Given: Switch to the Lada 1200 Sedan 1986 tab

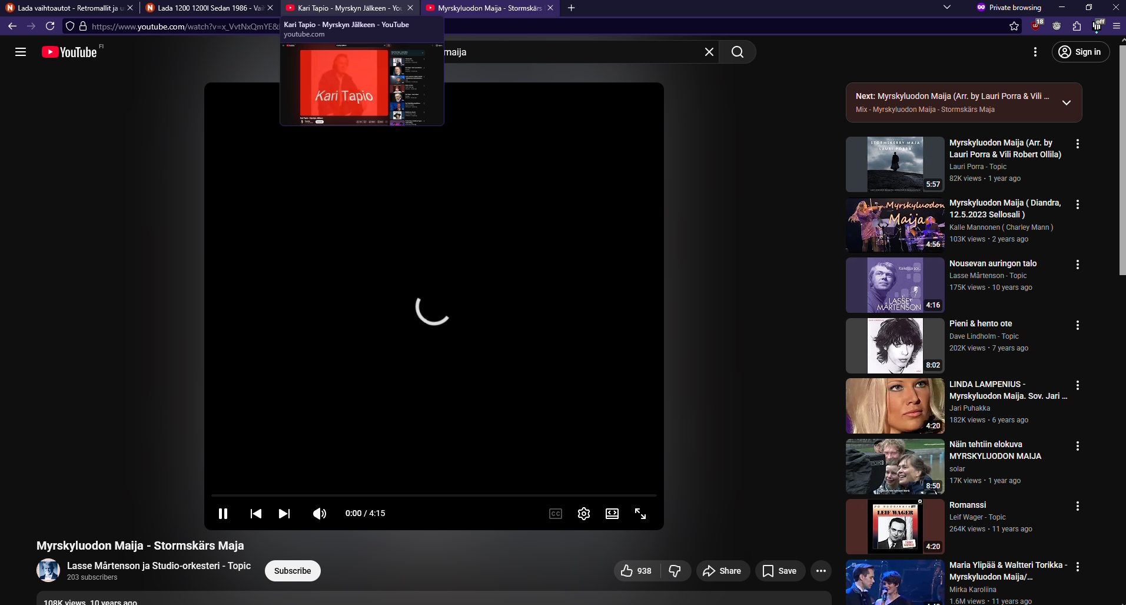Looking at the screenshot, I should pos(209,8).
